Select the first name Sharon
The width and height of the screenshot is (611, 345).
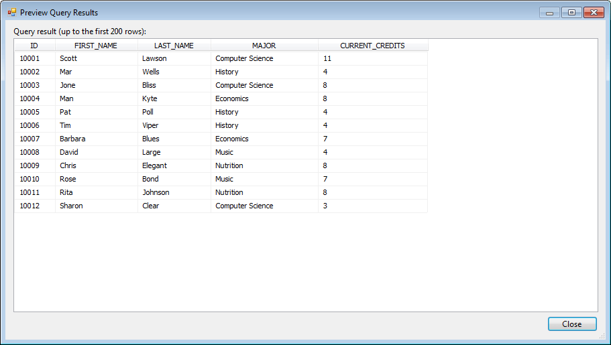point(97,206)
